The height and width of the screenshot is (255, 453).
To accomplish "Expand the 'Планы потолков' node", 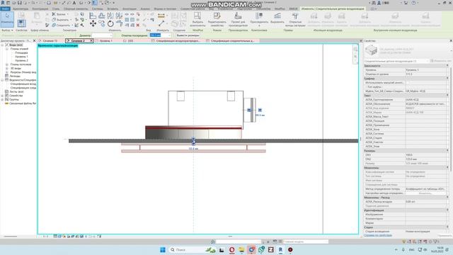I will pos(7,64).
